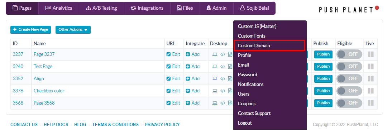Open the Sojib Belal user menu

coord(254,8)
